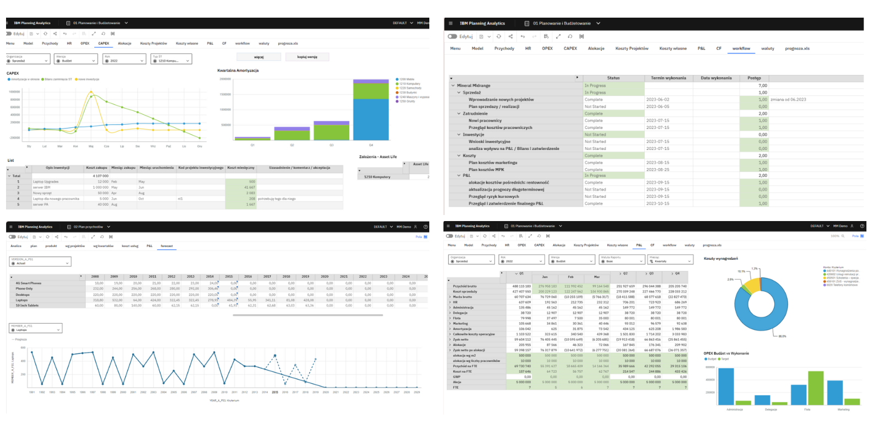Collapse the Koszty group in workflow table
Screen dimensions: 873x430
click(459, 155)
